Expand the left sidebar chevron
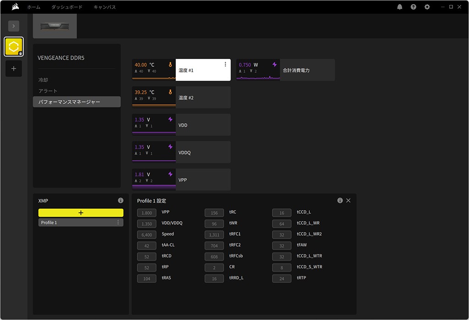This screenshot has width=469, height=320. coord(14,26)
